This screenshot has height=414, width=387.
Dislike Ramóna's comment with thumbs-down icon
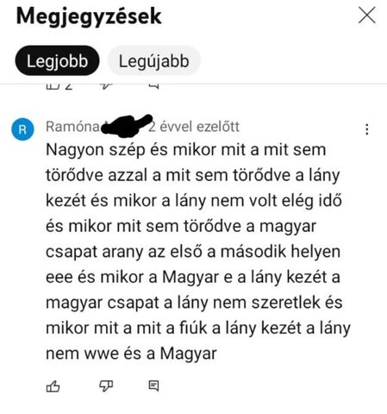(106, 386)
